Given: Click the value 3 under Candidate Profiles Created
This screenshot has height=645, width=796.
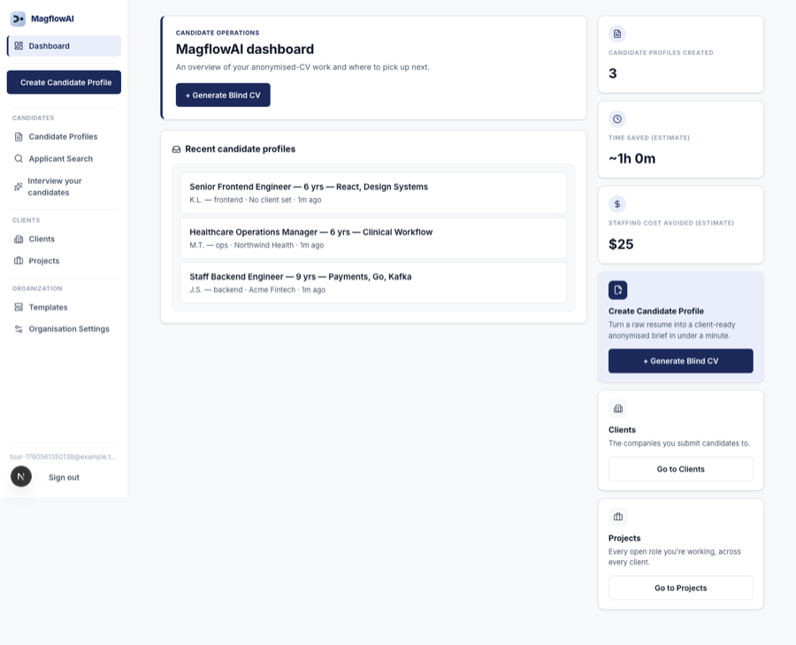Looking at the screenshot, I should [613, 73].
